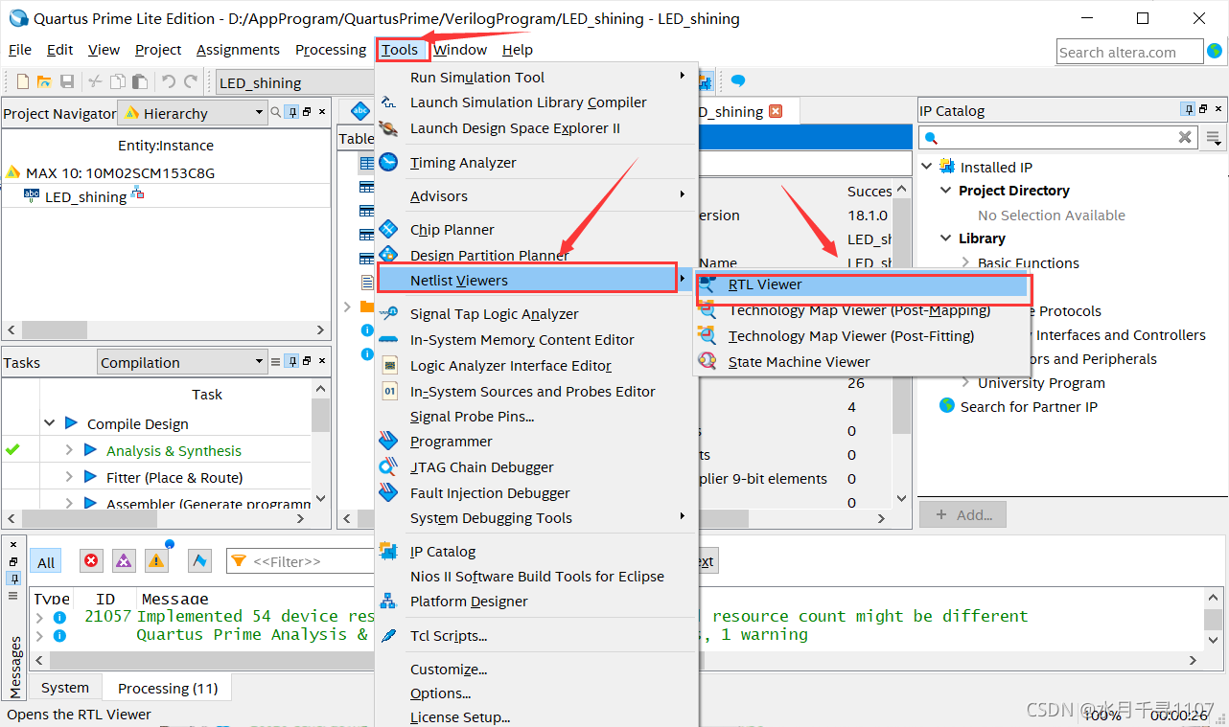Open Timing Analyzer from Tools menu

pos(463,163)
